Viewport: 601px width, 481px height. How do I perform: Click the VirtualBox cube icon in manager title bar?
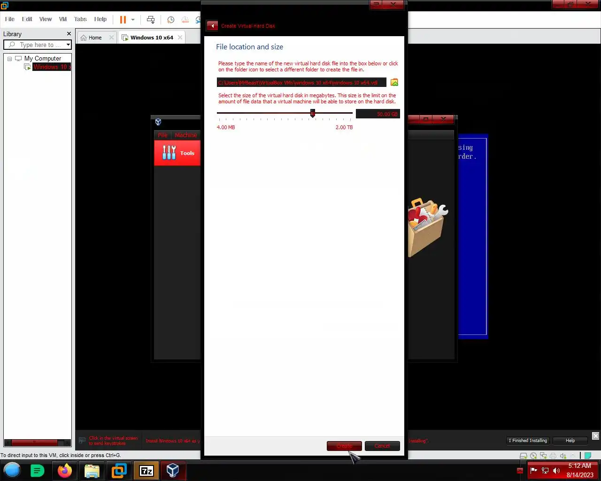pos(158,122)
